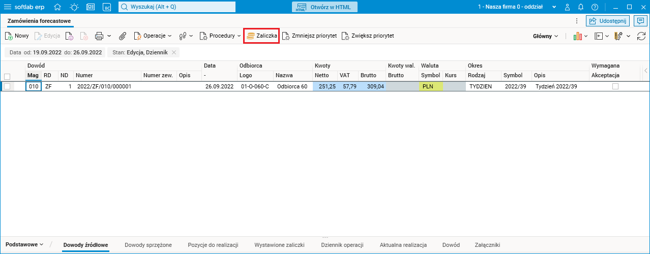Image resolution: width=650 pixels, height=254 pixels.
Task: Open the hamburger main menu
Action: coord(8,7)
